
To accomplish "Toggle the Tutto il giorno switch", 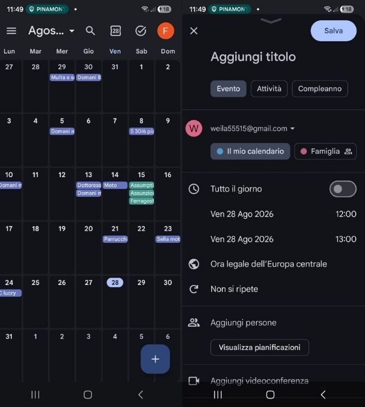I will [x=343, y=189].
